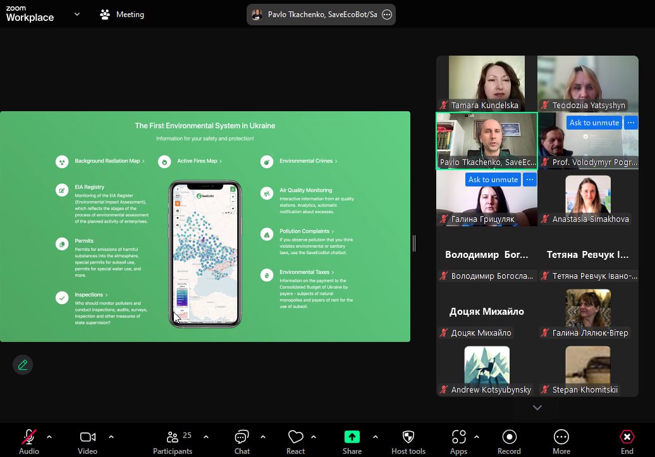Select Andrew Kotsyubynsky's avatar tile
The width and height of the screenshot is (655, 457).
[x=487, y=369]
